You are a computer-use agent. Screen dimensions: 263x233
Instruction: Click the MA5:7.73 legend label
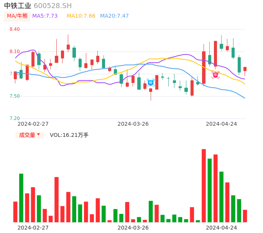click(x=45, y=16)
